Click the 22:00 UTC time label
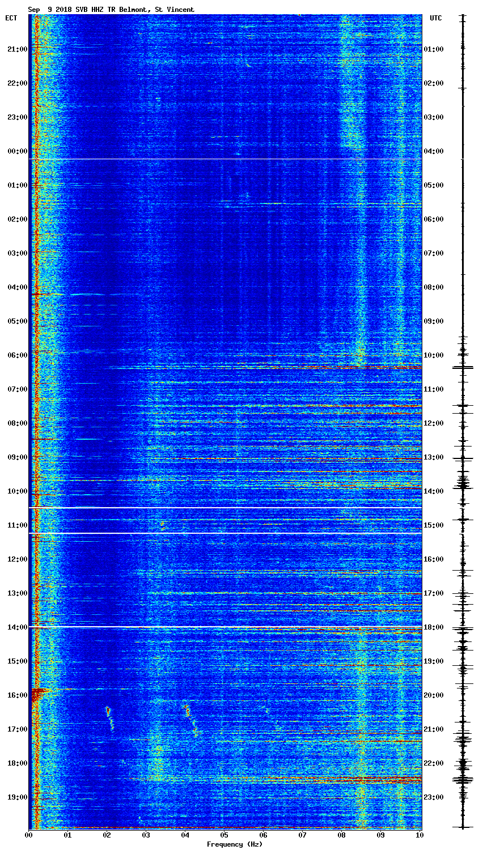 point(434,763)
